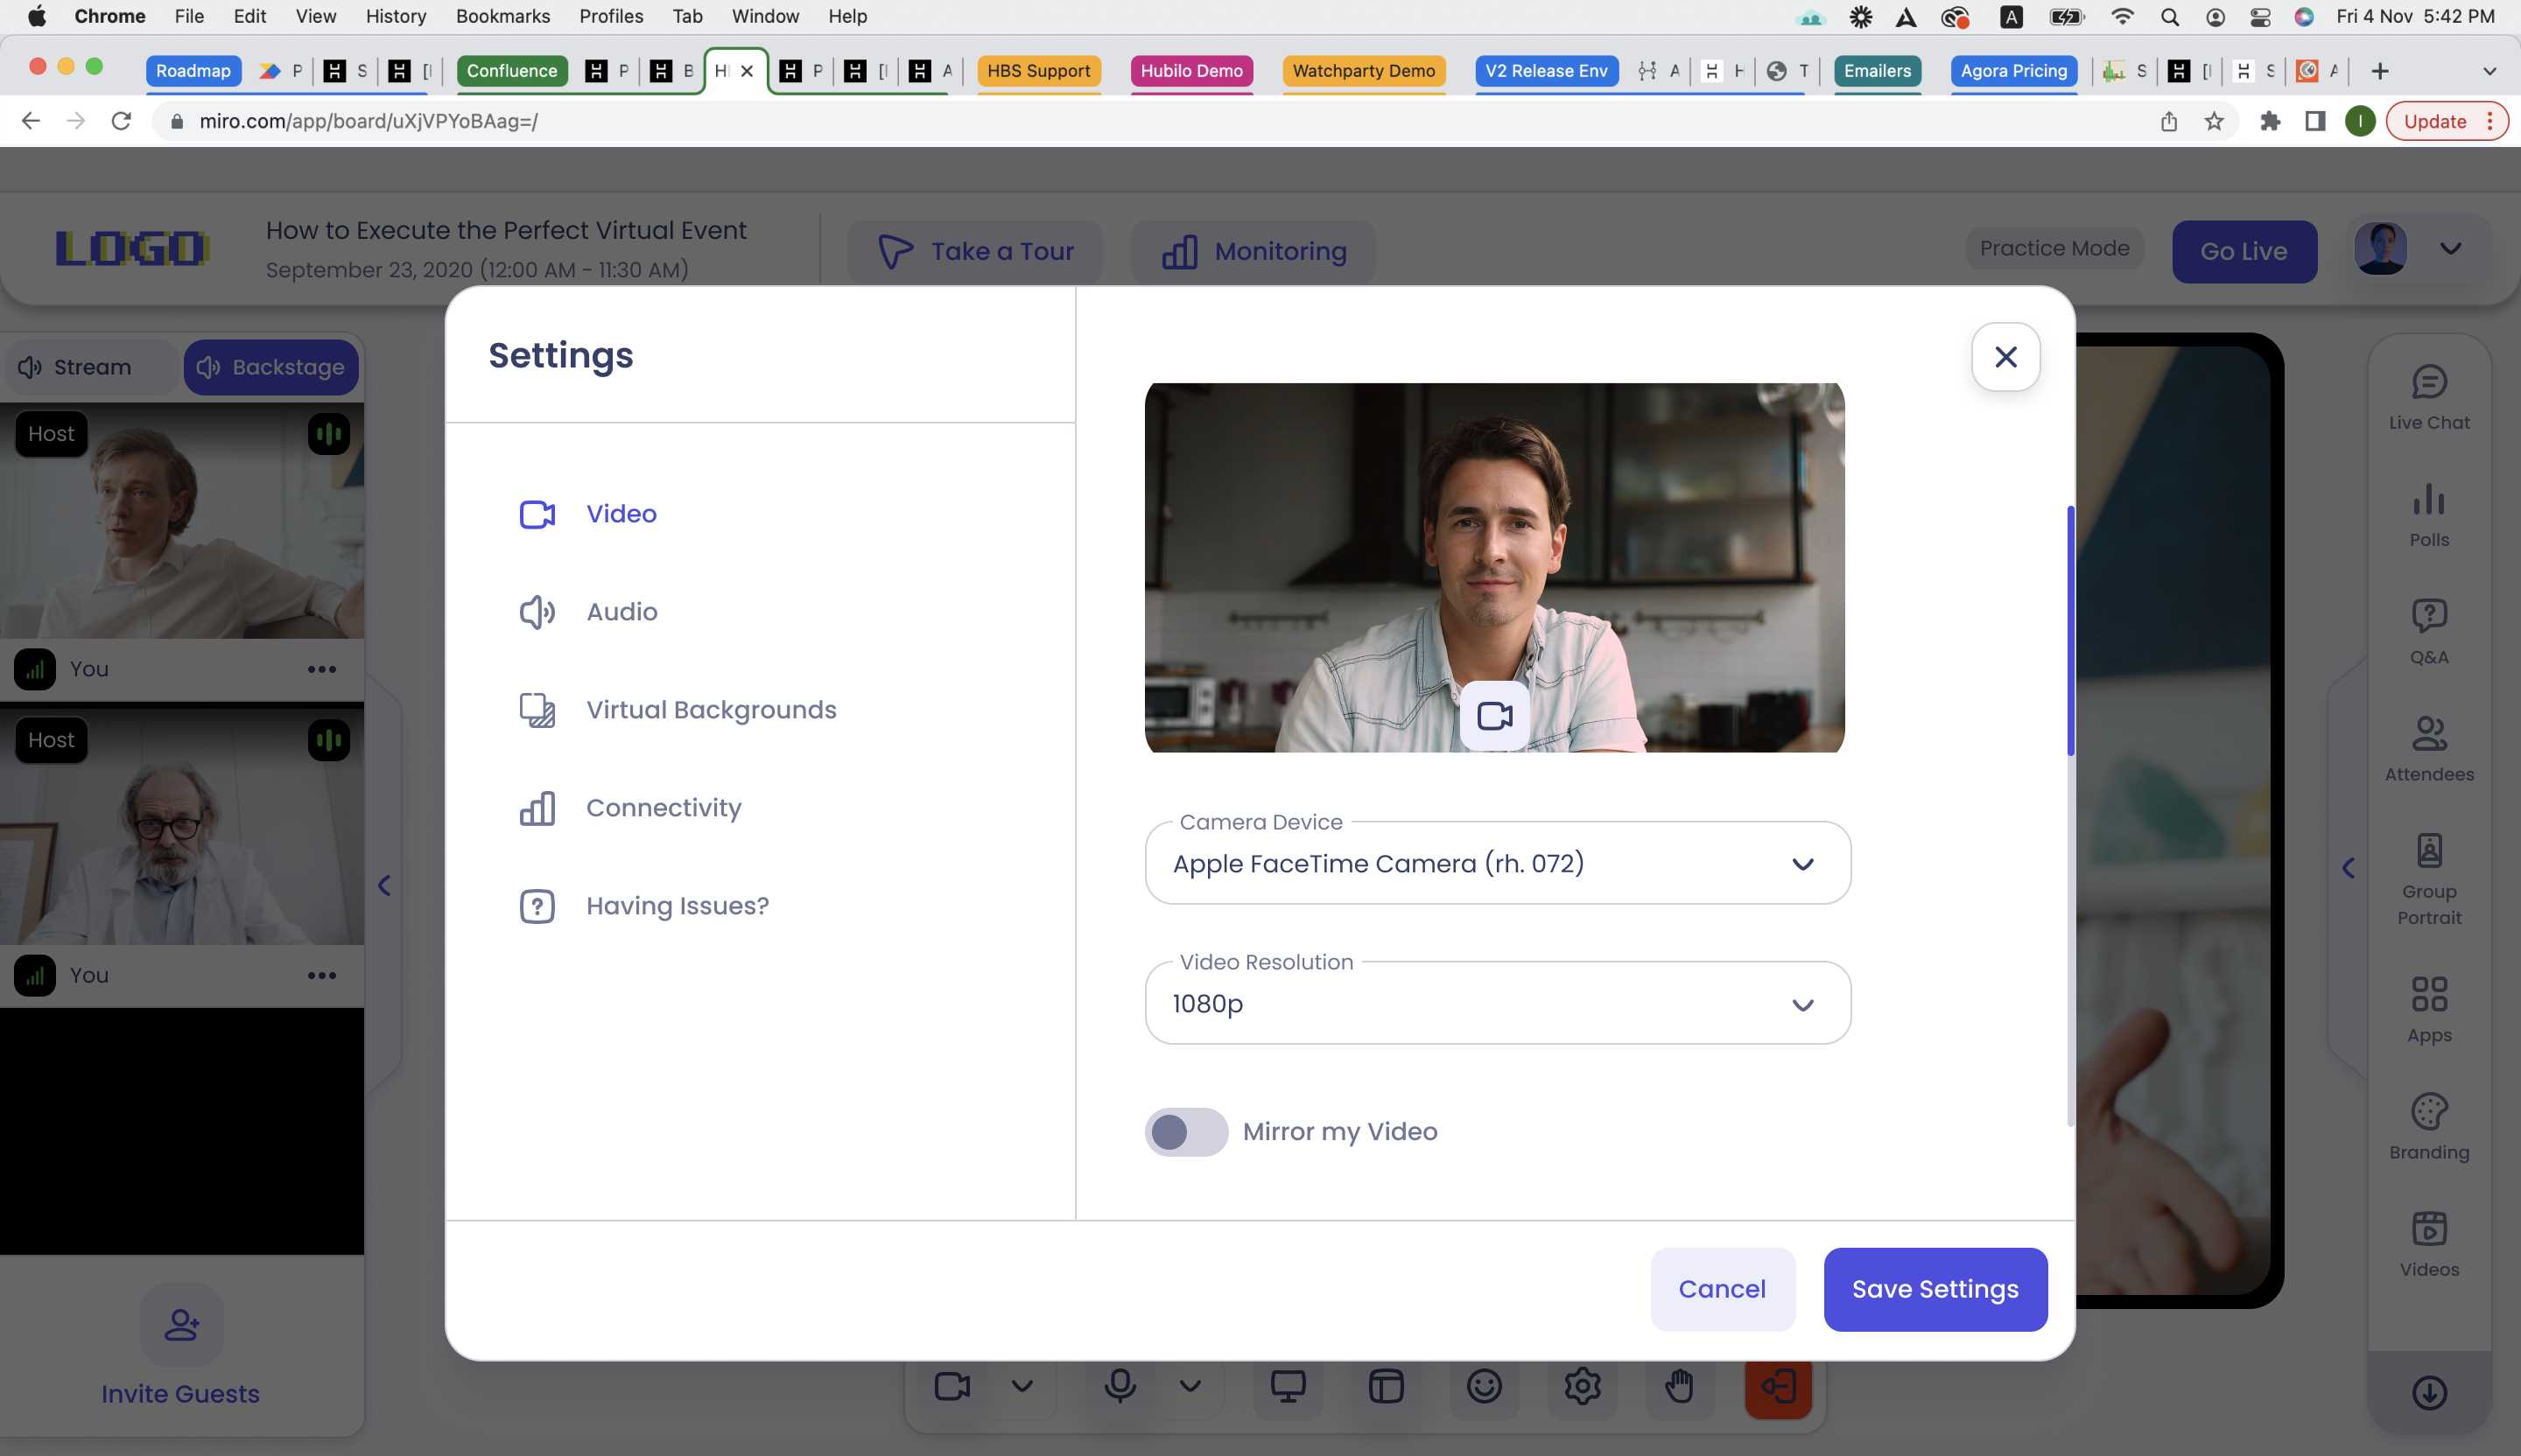Click Invite Guests icon

181,1325
